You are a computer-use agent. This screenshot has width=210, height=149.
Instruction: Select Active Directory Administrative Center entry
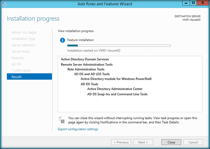[115, 89]
